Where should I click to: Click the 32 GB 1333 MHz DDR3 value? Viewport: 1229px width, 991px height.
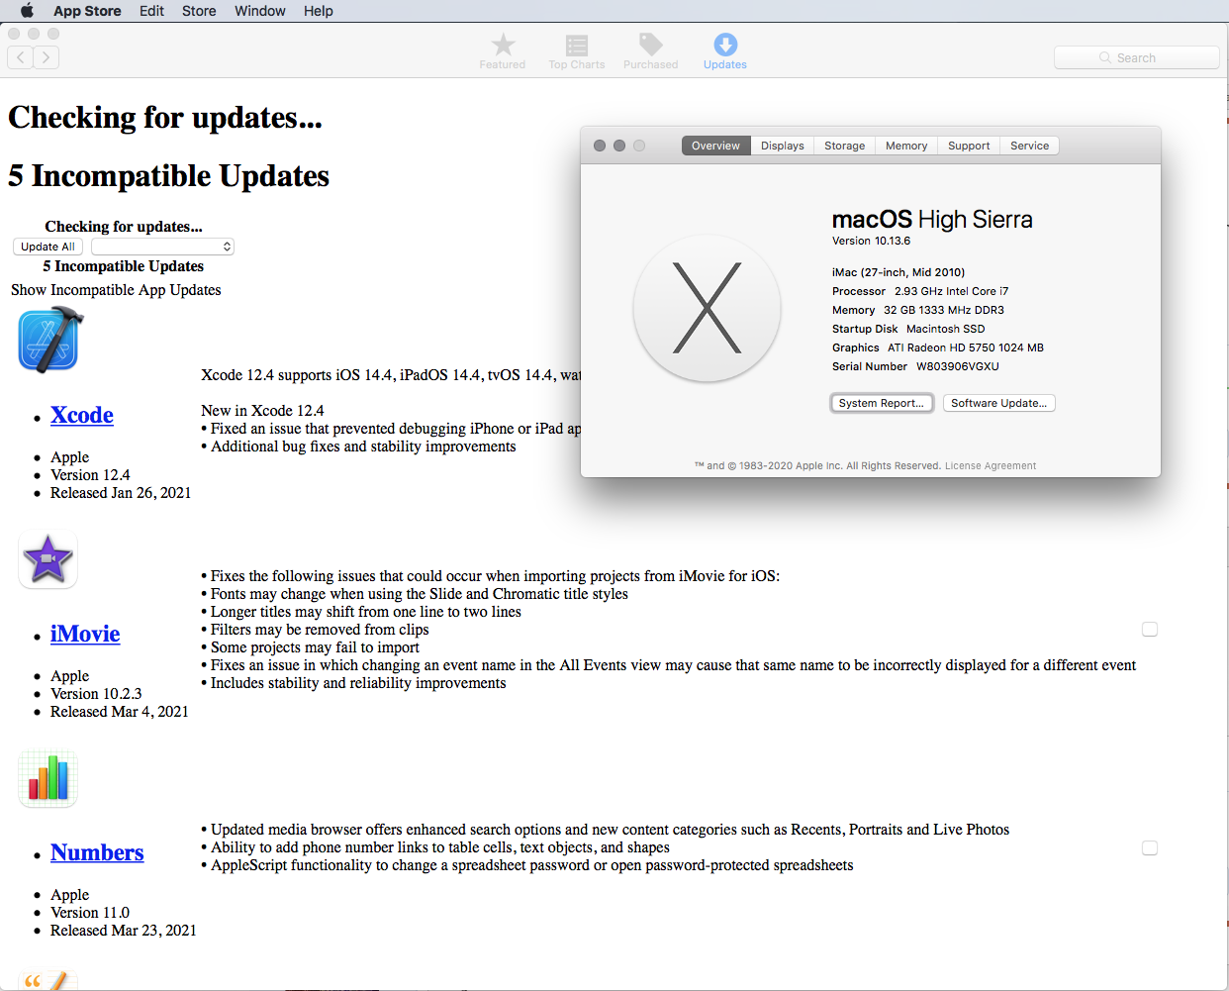(x=944, y=310)
